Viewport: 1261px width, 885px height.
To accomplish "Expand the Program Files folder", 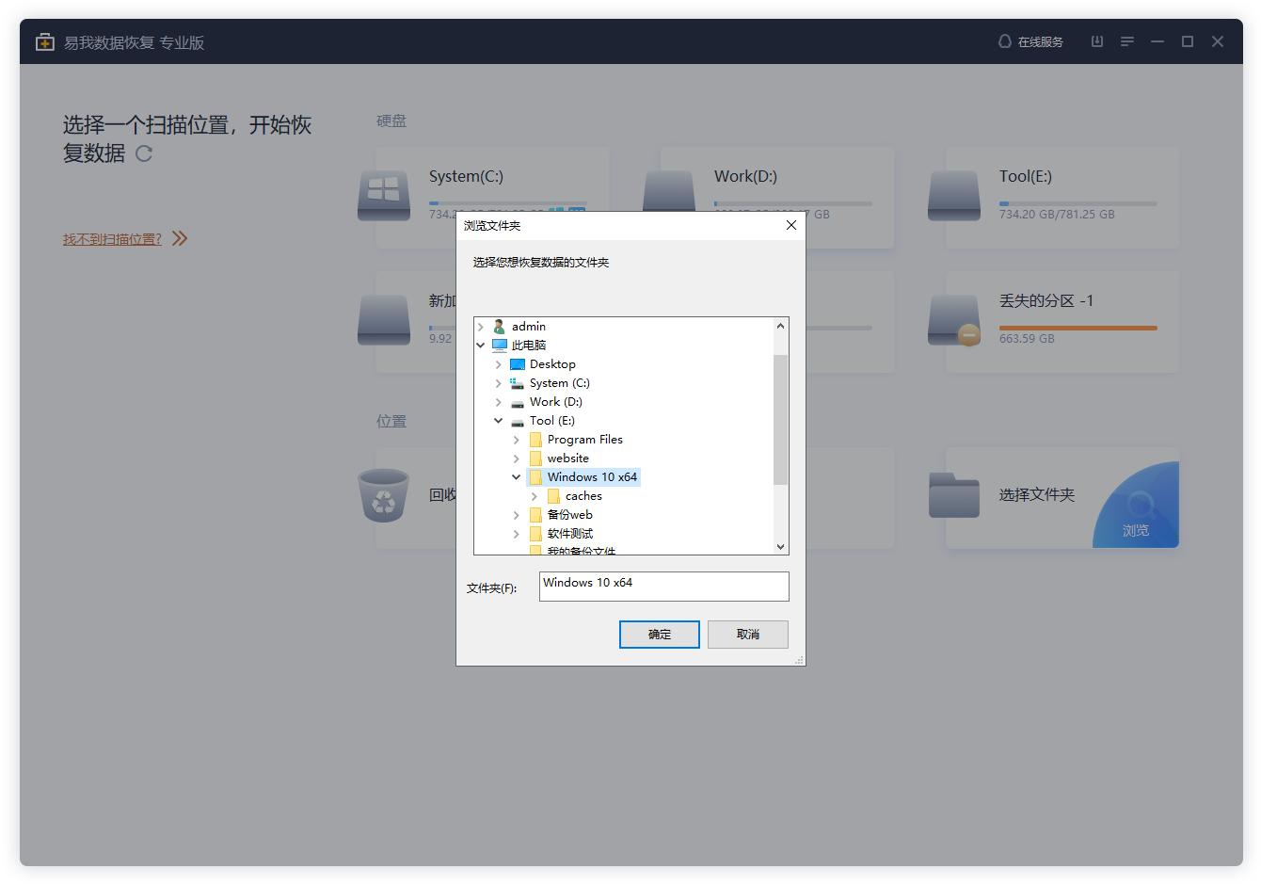I will (x=517, y=440).
